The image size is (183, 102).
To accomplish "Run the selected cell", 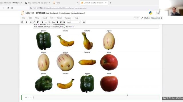I will click(x=52, y=22).
